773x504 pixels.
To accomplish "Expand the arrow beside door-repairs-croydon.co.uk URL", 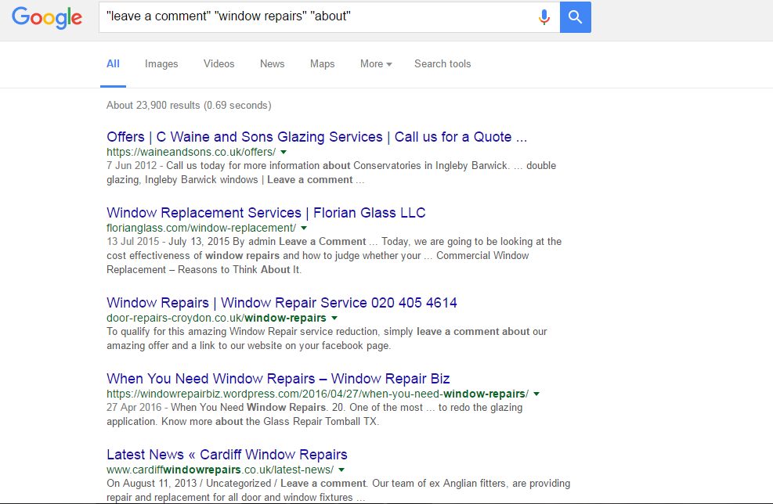I will pyautogui.click(x=334, y=318).
